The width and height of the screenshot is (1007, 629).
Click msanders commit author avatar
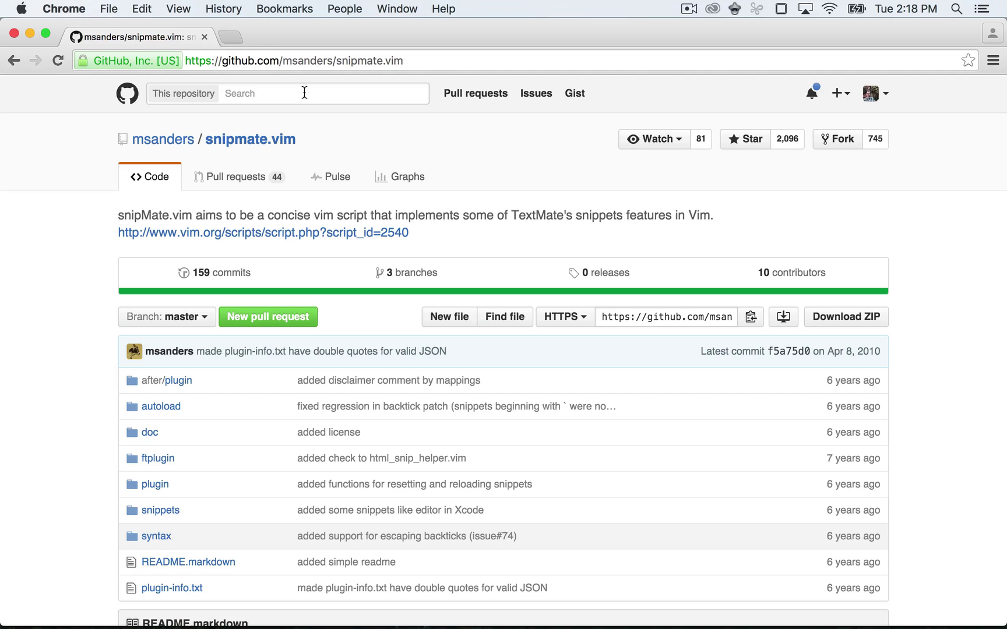(134, 351)
